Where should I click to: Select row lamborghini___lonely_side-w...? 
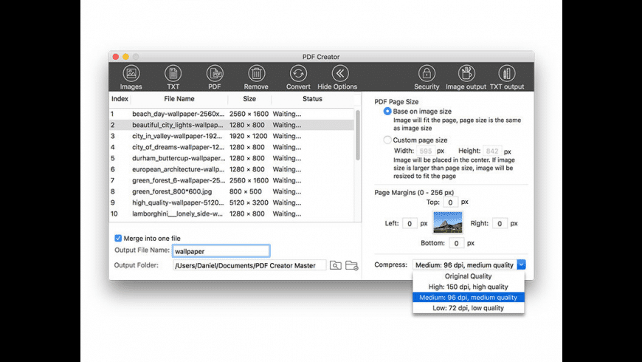232,214
